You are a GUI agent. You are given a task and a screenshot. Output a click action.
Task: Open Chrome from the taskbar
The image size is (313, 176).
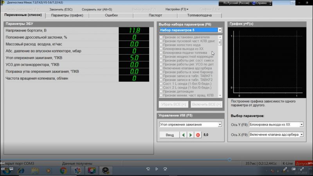click(63, 170)
